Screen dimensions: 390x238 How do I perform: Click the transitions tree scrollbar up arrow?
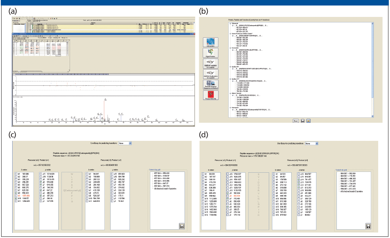tap(372, 24)
